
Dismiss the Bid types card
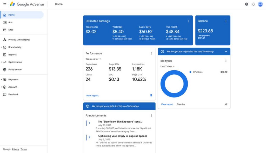click(181, 104)
